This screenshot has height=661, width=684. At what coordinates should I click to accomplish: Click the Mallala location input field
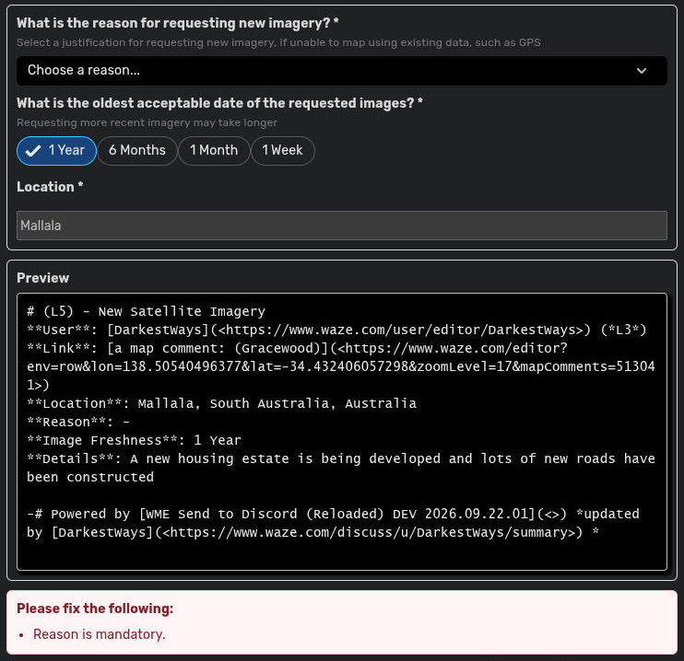(x=342, y=226)
